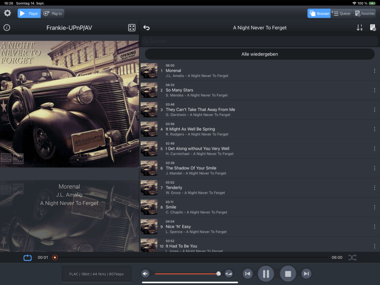This screenshot has width=380, height=285.
Task: Go to the previous track
Action: click(248, 274)
